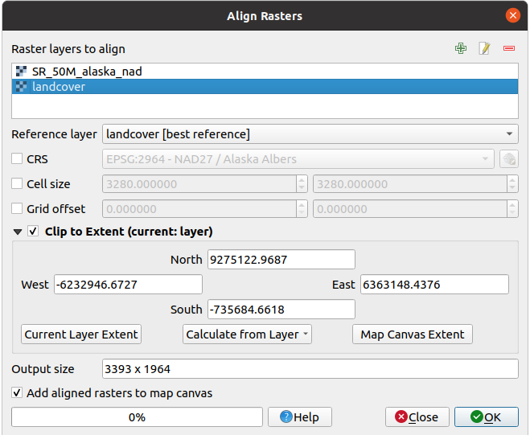Toggle Add aligned rasters to map canvas
Viewport: 530px width, 435px height.
[x=18, y=394]
